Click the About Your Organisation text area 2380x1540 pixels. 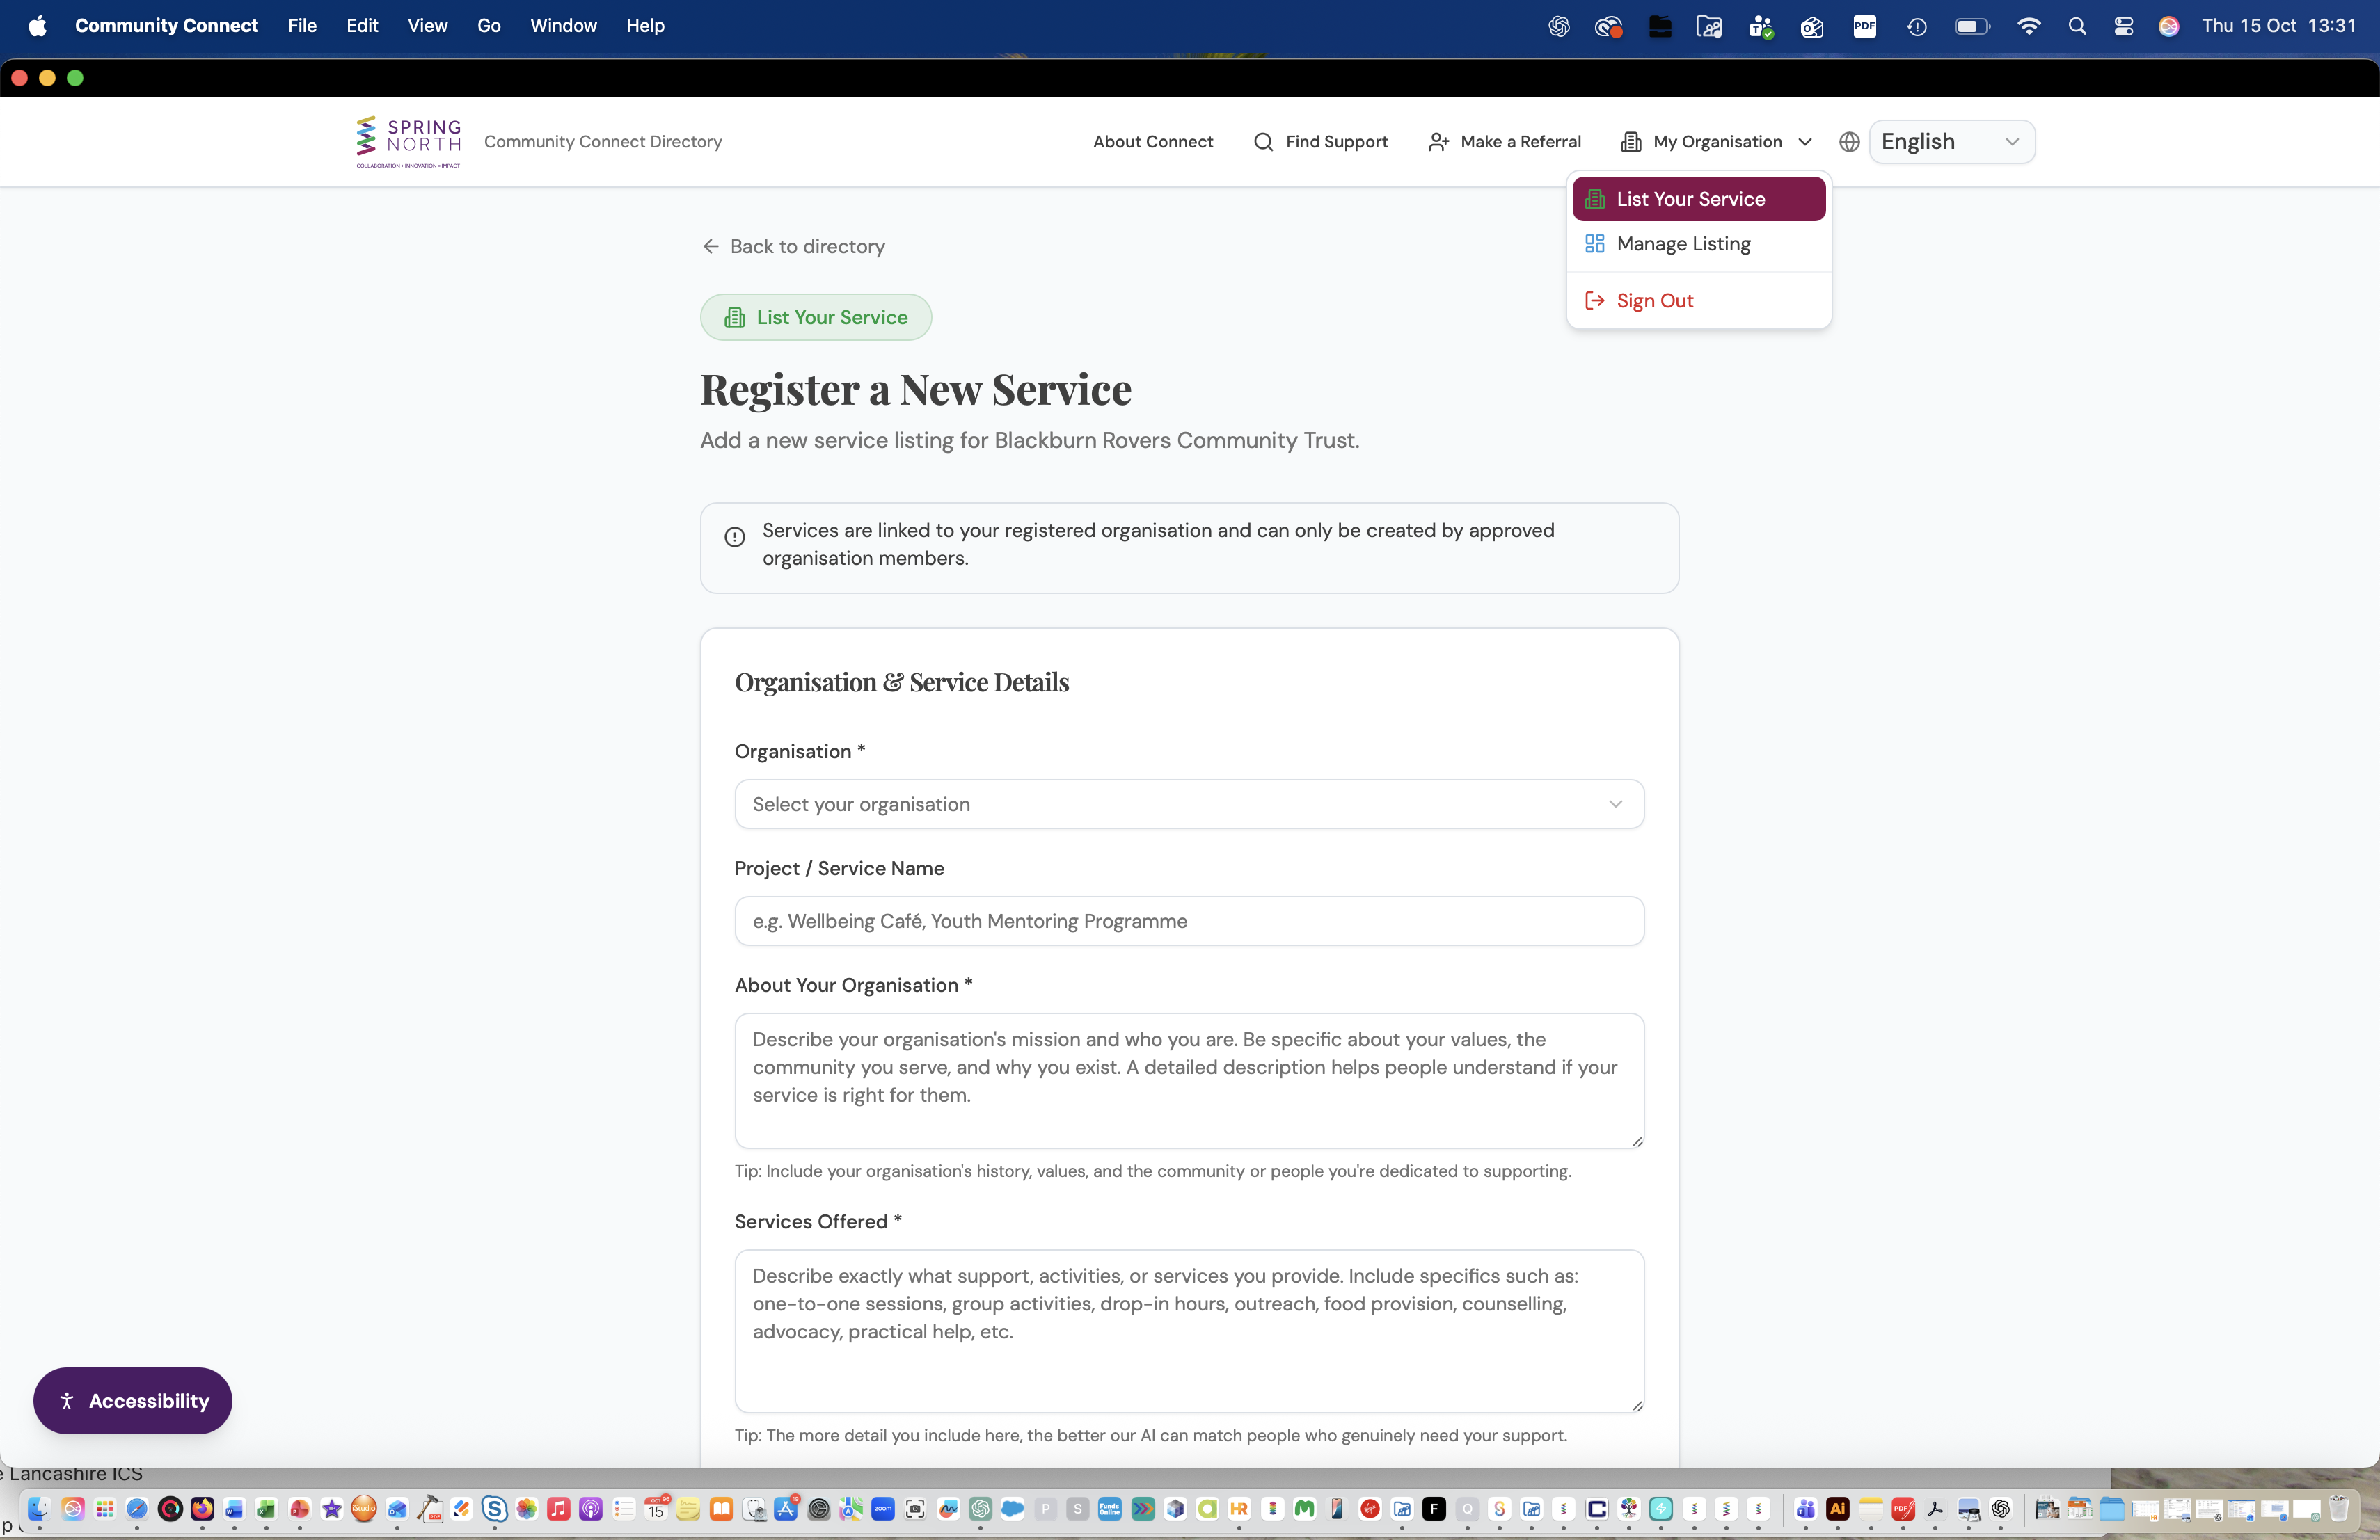click(x=1189, y=1080)
